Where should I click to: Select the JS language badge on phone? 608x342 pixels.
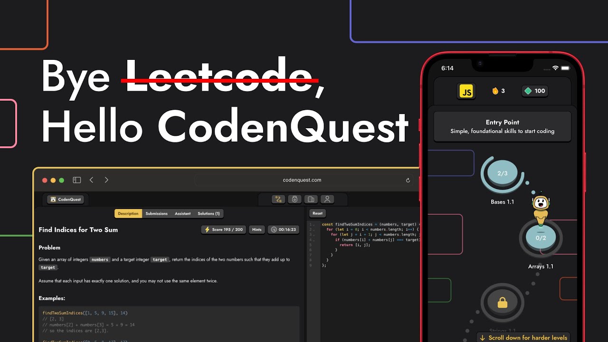pos(466,91)
